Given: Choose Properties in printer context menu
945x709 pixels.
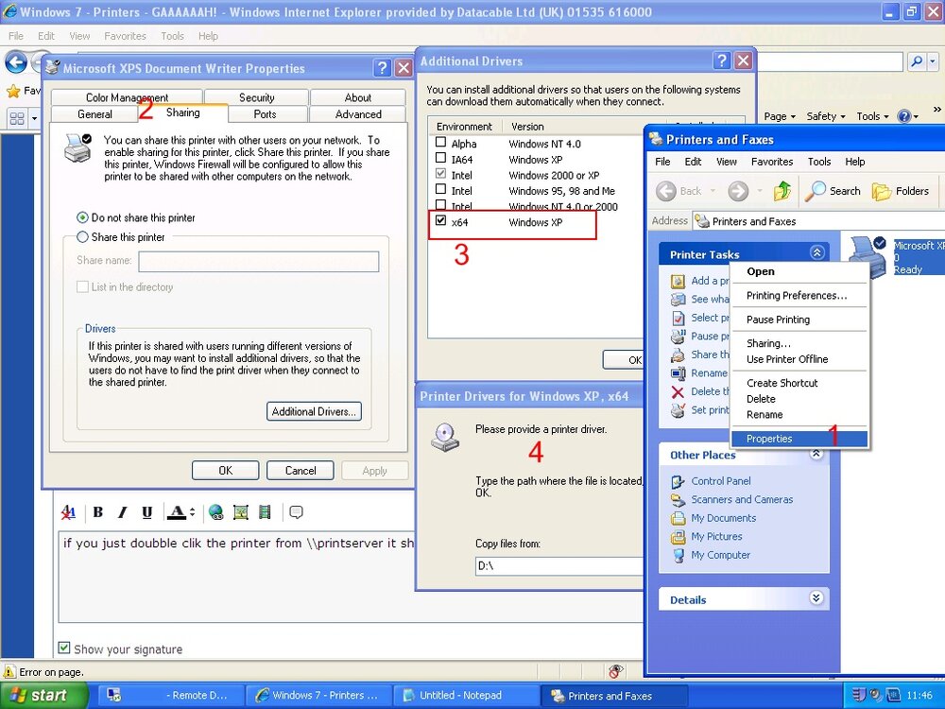Looking at the screenshot, I should [799, 439].
